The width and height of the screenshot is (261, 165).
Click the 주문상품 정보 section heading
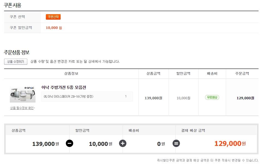point(17,52)
